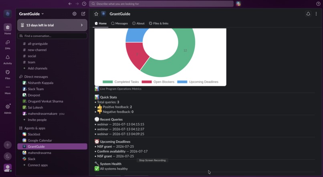This screenshot has height=177, width=323.
Task: Open the 13 days left in trial banner
Action: (x=52, y=25)
